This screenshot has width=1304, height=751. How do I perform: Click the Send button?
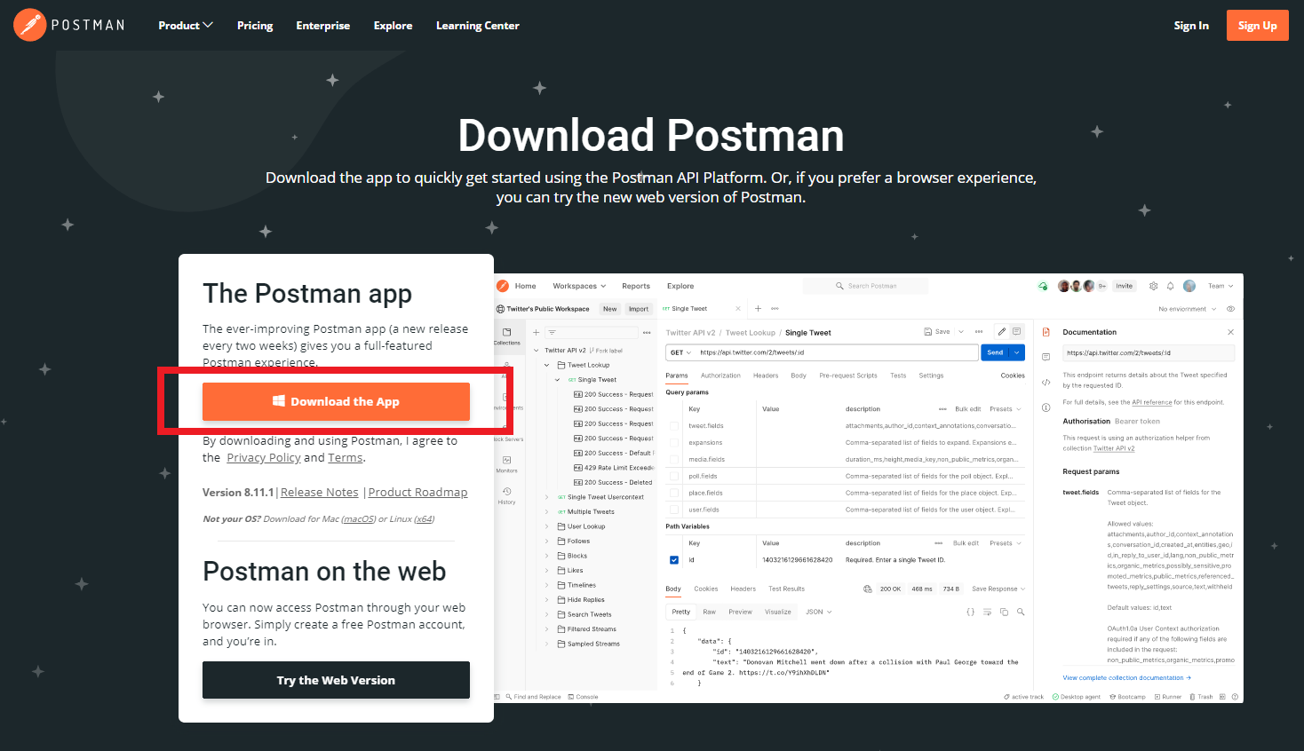995,352
